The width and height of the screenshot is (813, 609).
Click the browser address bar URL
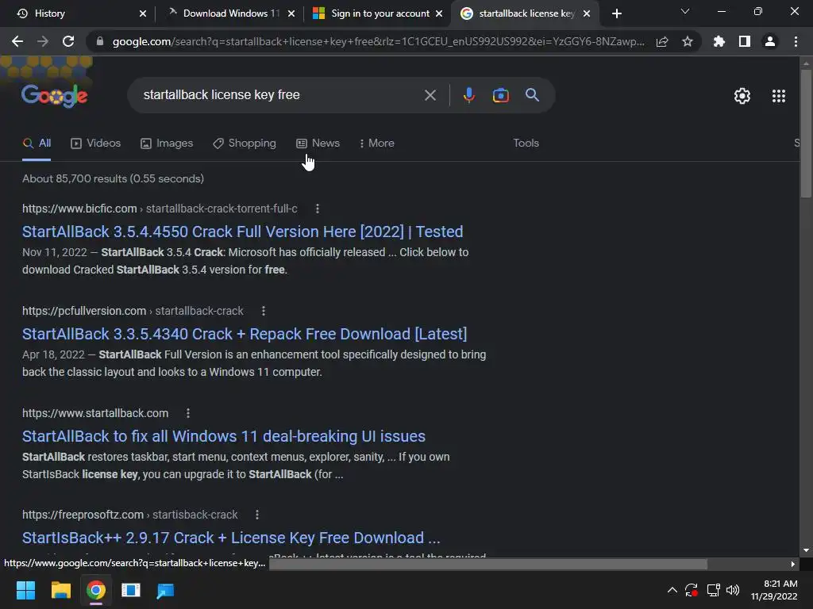tap(379, 41)
